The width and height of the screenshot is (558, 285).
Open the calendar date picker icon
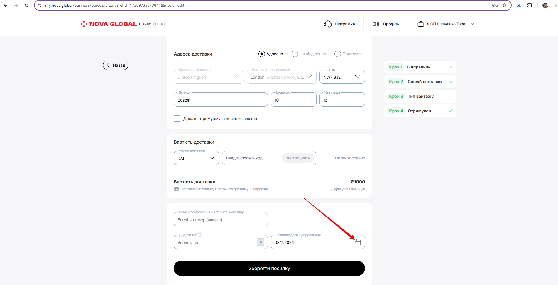click(x=357, y=242)
